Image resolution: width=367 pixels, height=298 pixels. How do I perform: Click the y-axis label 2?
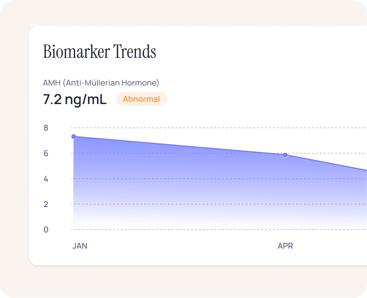(x=46, y=204)
